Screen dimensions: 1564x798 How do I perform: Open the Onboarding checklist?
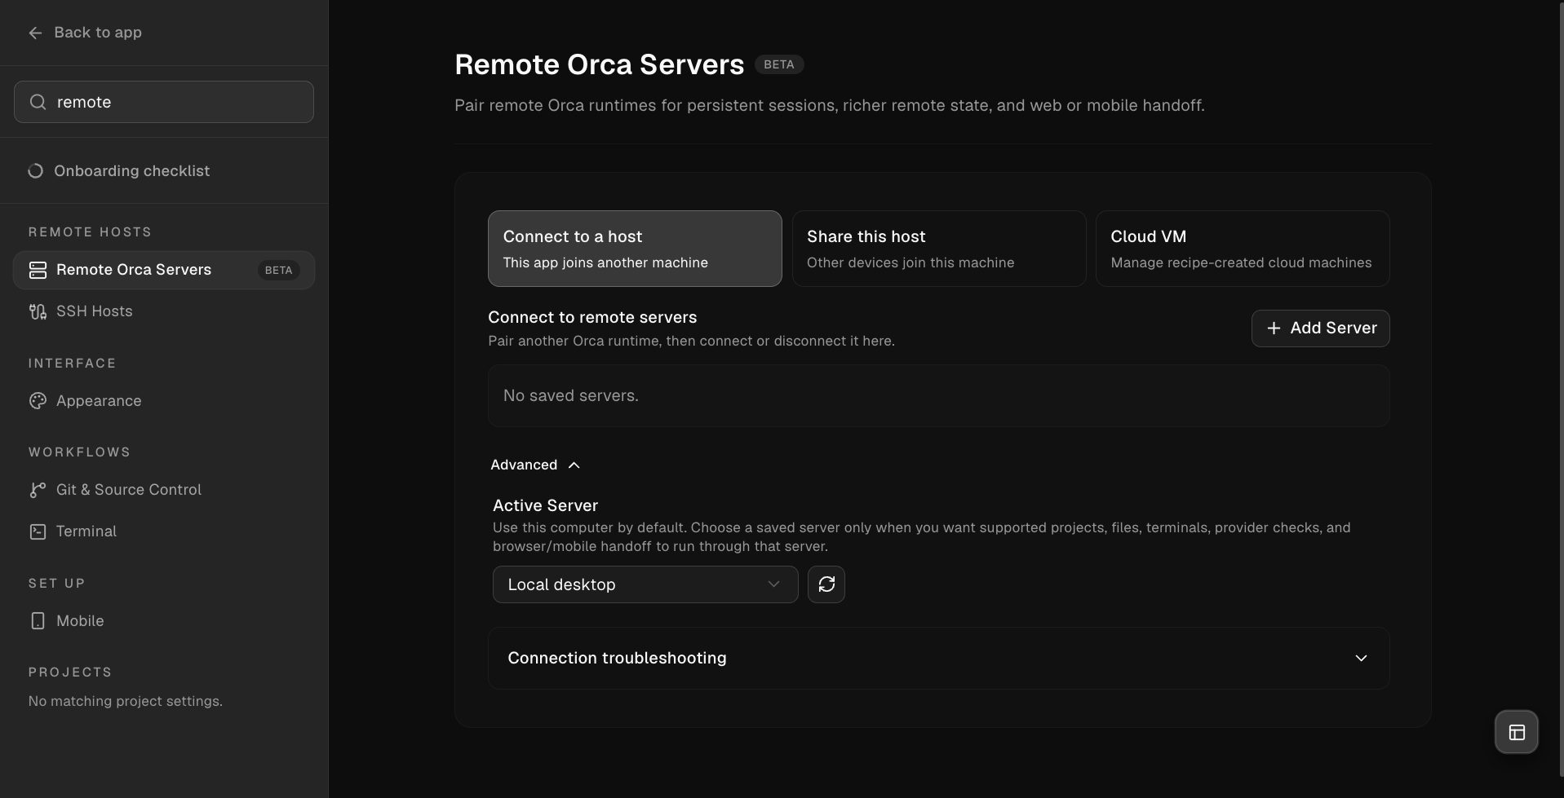coord(164,171)
